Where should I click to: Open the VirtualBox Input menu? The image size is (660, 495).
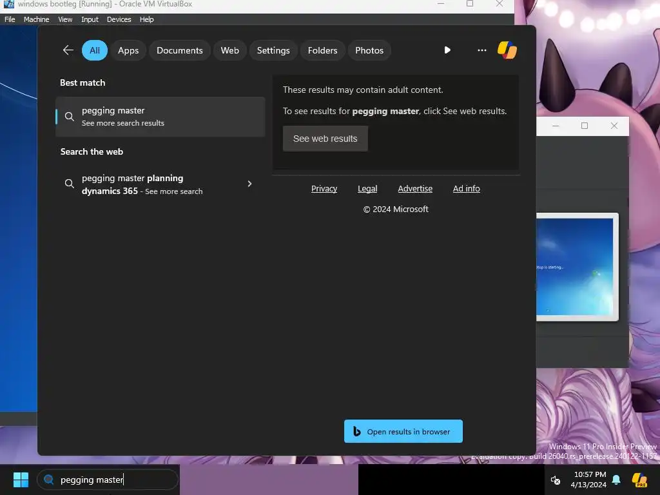click(90, 19)
